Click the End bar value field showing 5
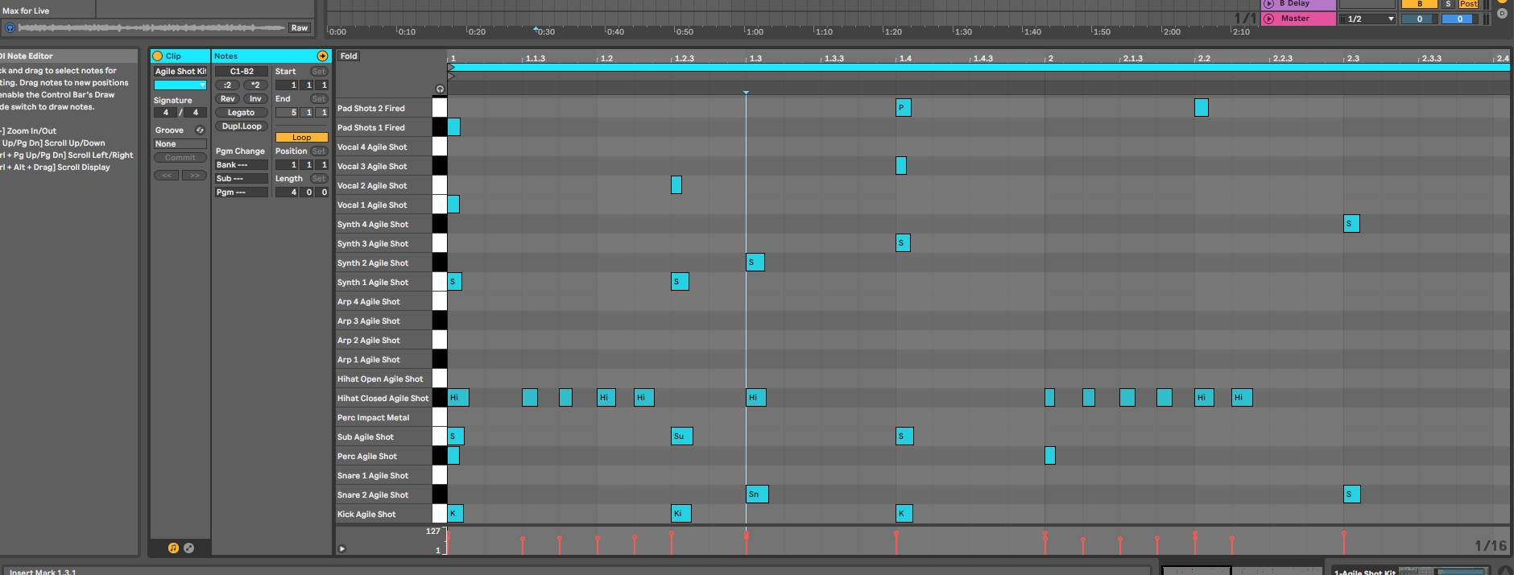The width and height of the screenshot is (1514, 575). tap(287, 113)
